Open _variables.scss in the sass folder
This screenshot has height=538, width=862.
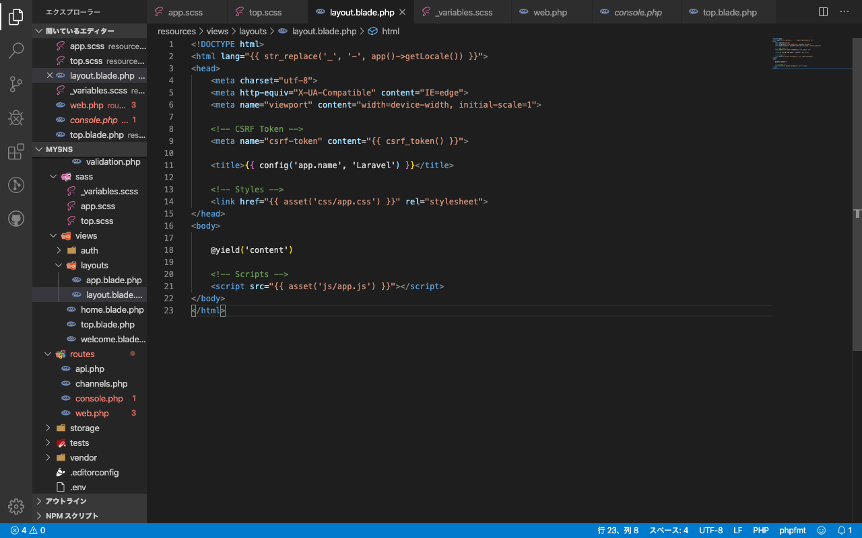(x=90, y=192)
